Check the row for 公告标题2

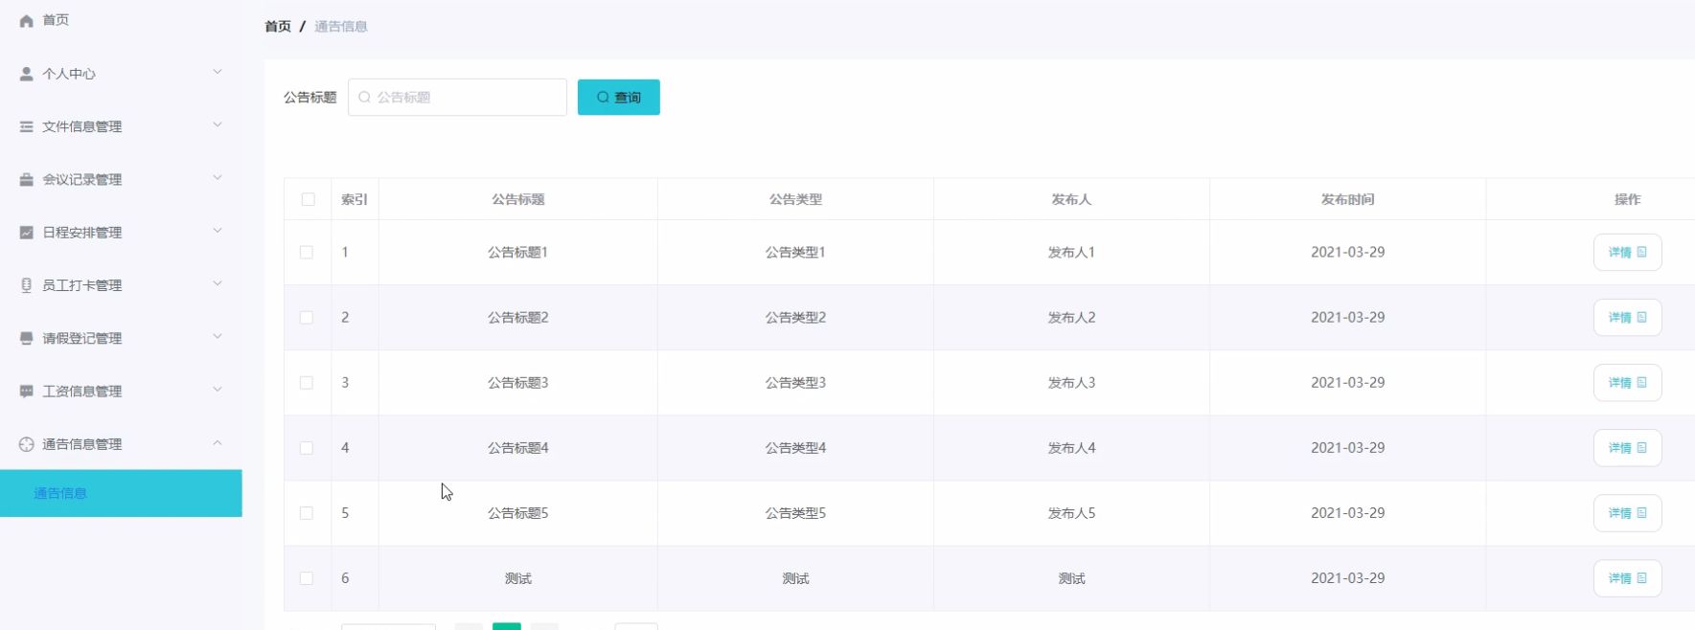coord(307,318)
